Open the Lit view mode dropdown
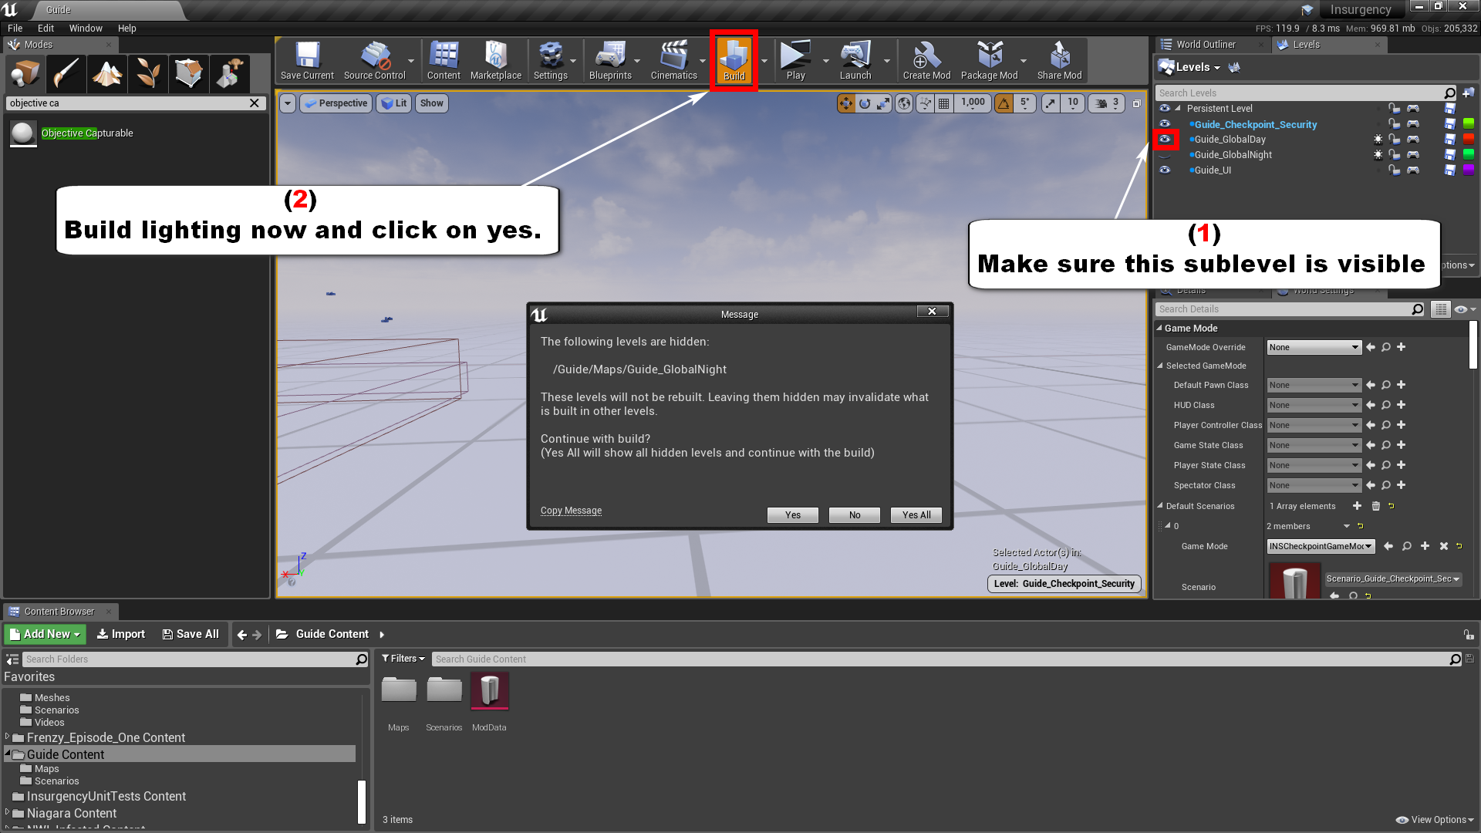The image size is (1481, 833). tap(394, 103)
